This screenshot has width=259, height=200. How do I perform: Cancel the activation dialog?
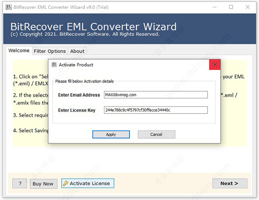coord(156,134)
